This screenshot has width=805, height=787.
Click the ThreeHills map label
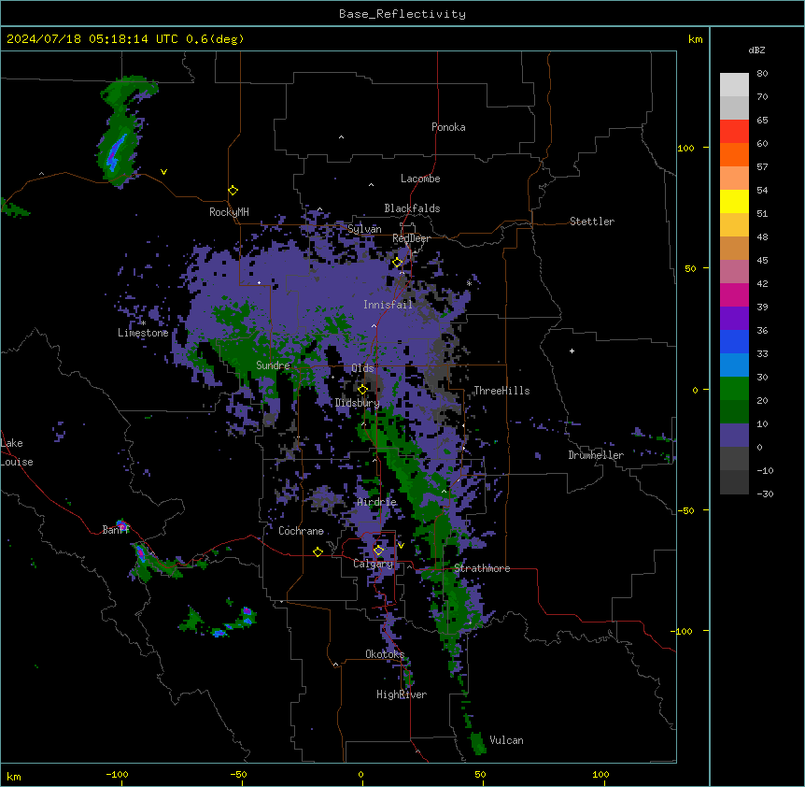click(x=501, y=391)
